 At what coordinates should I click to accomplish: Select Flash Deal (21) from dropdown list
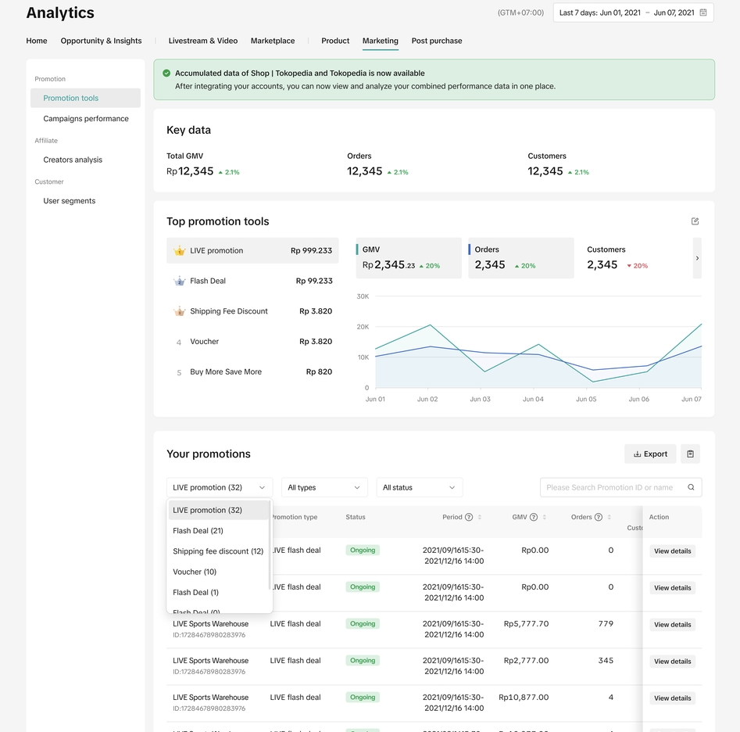tap(198, 530)
